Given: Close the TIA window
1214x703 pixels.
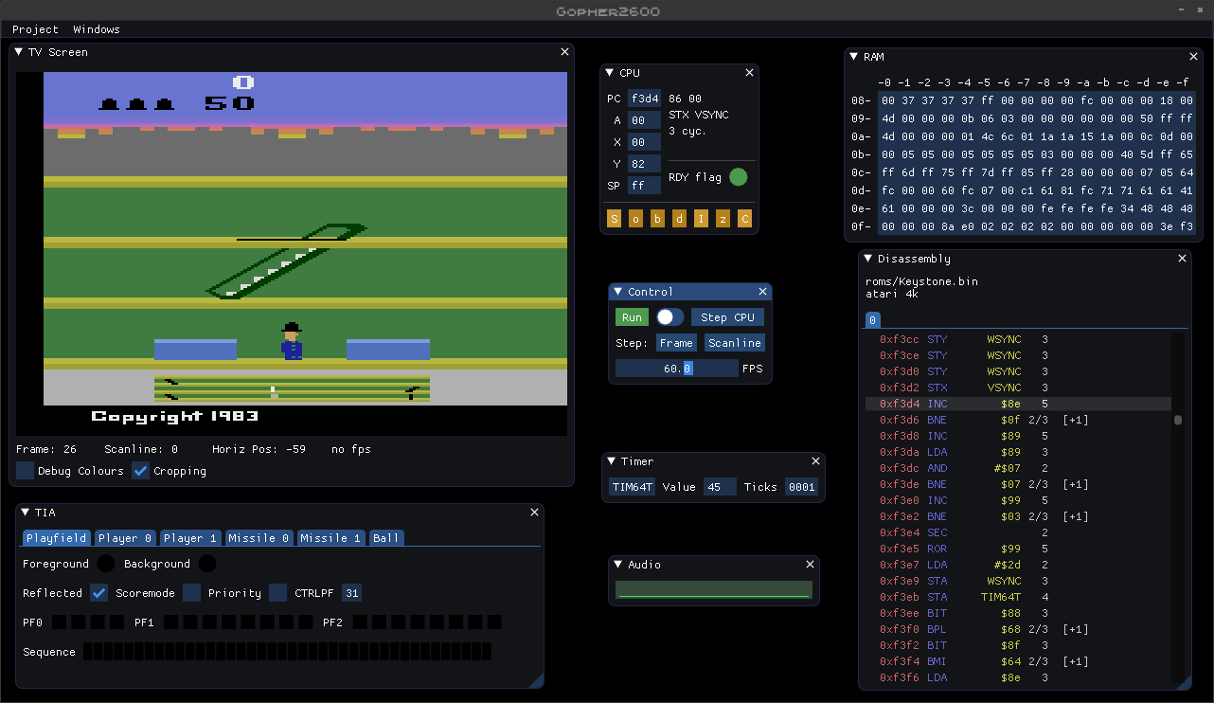Looking at the screenshot, I should click(x=534, y=513).
